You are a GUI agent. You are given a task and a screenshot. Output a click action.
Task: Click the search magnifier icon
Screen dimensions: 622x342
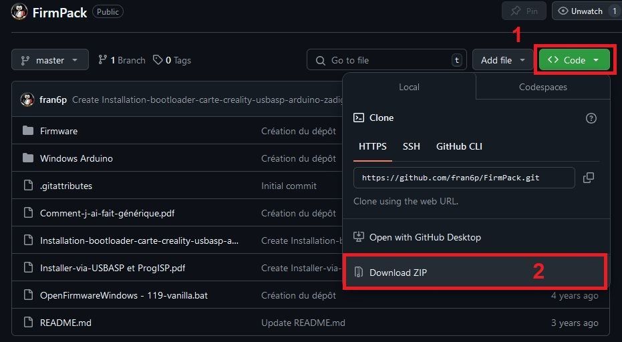[321, 61]
